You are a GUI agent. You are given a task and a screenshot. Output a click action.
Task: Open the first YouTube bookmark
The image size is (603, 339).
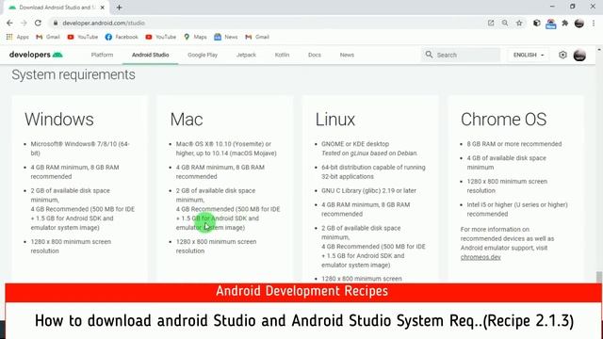[83, 37]
